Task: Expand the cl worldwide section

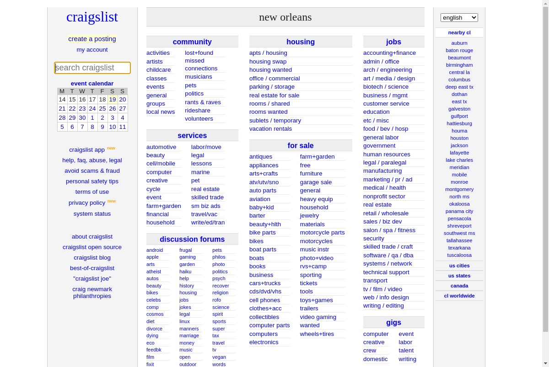Action: 459,296
